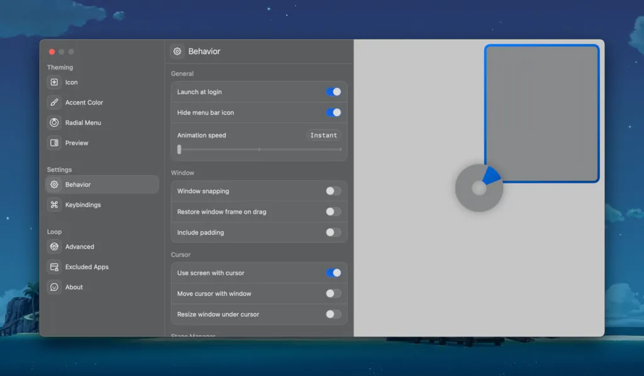Open Accent Color settings
The height and width of the screenshot is (376, 644).
pyautogui.click(x=102, y=102)
